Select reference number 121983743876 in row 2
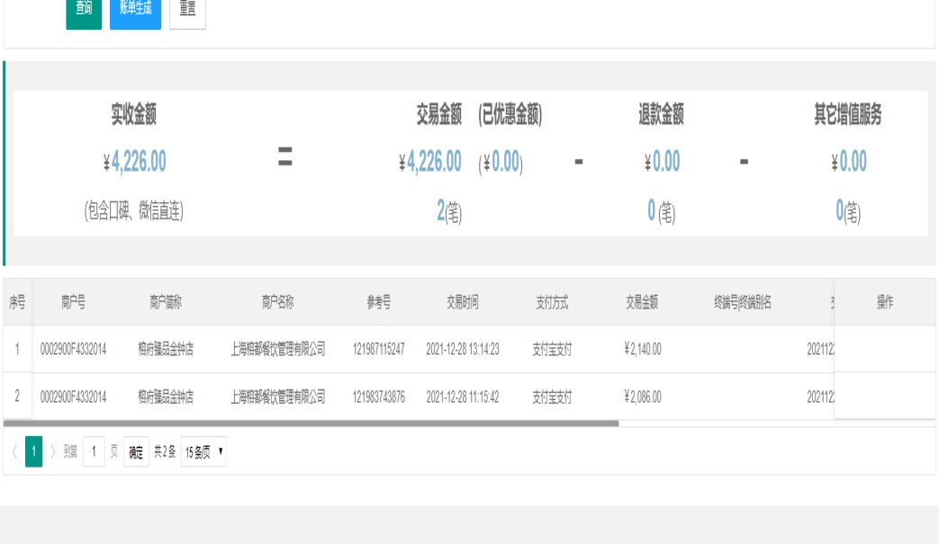Image resolution: width=939 pixels, height=544 pixels. [378, 397]
